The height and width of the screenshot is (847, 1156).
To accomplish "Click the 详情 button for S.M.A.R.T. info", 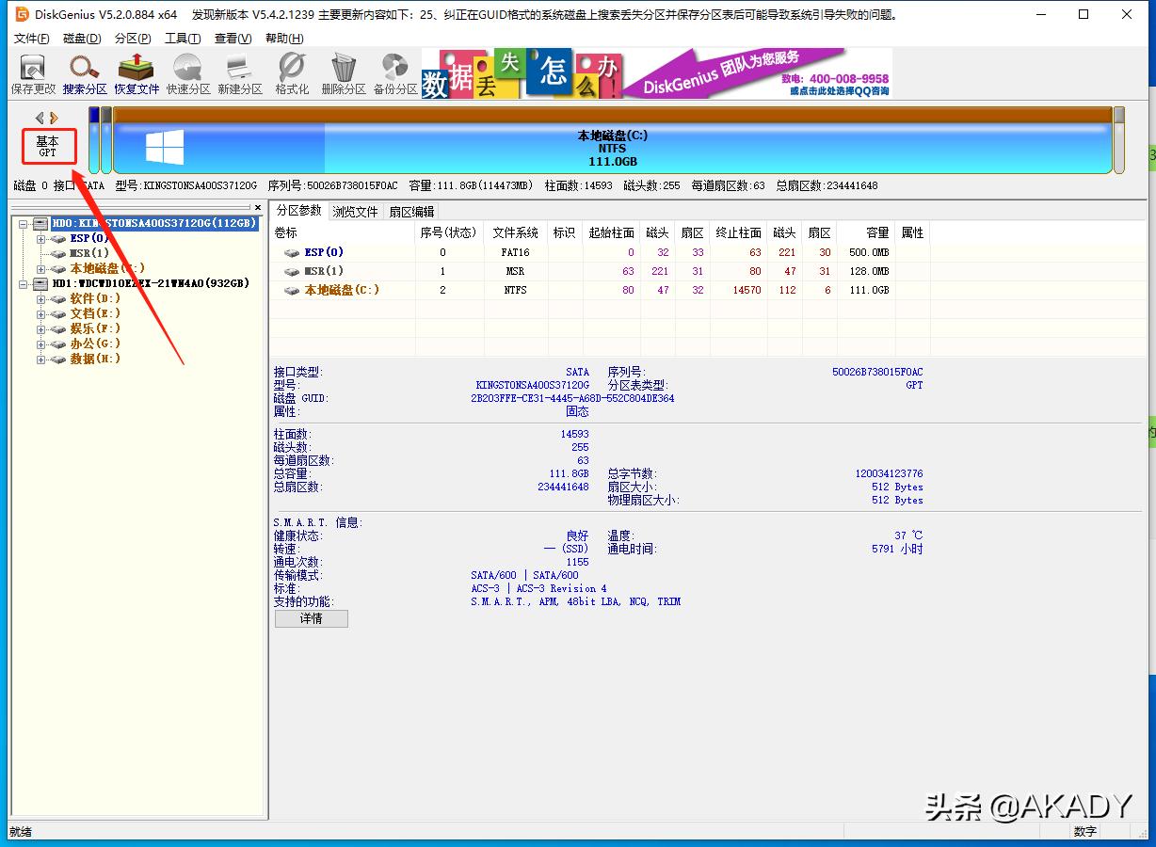I will [311, 618].
